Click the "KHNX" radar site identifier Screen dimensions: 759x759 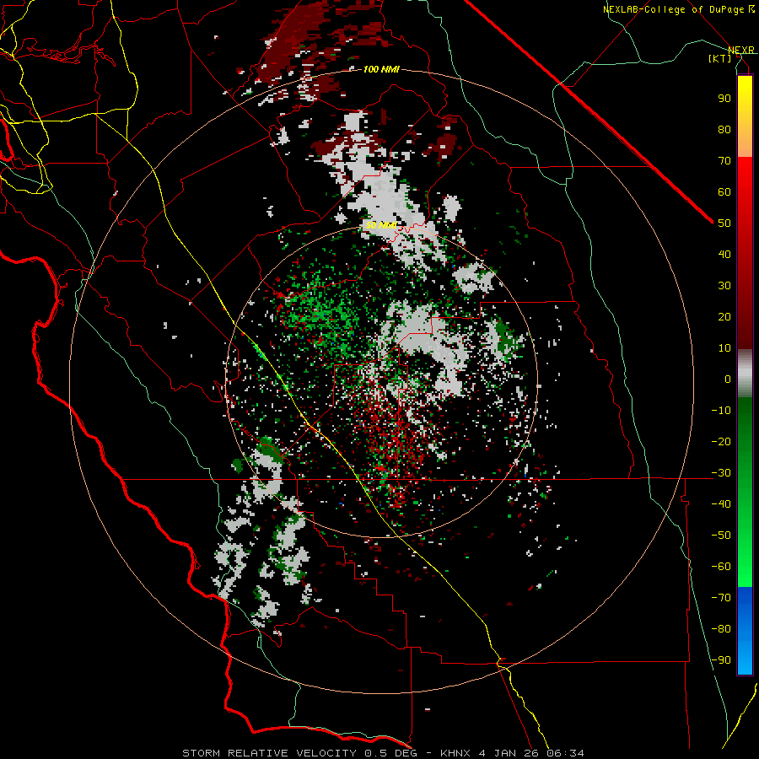click(x=455, y=753)
